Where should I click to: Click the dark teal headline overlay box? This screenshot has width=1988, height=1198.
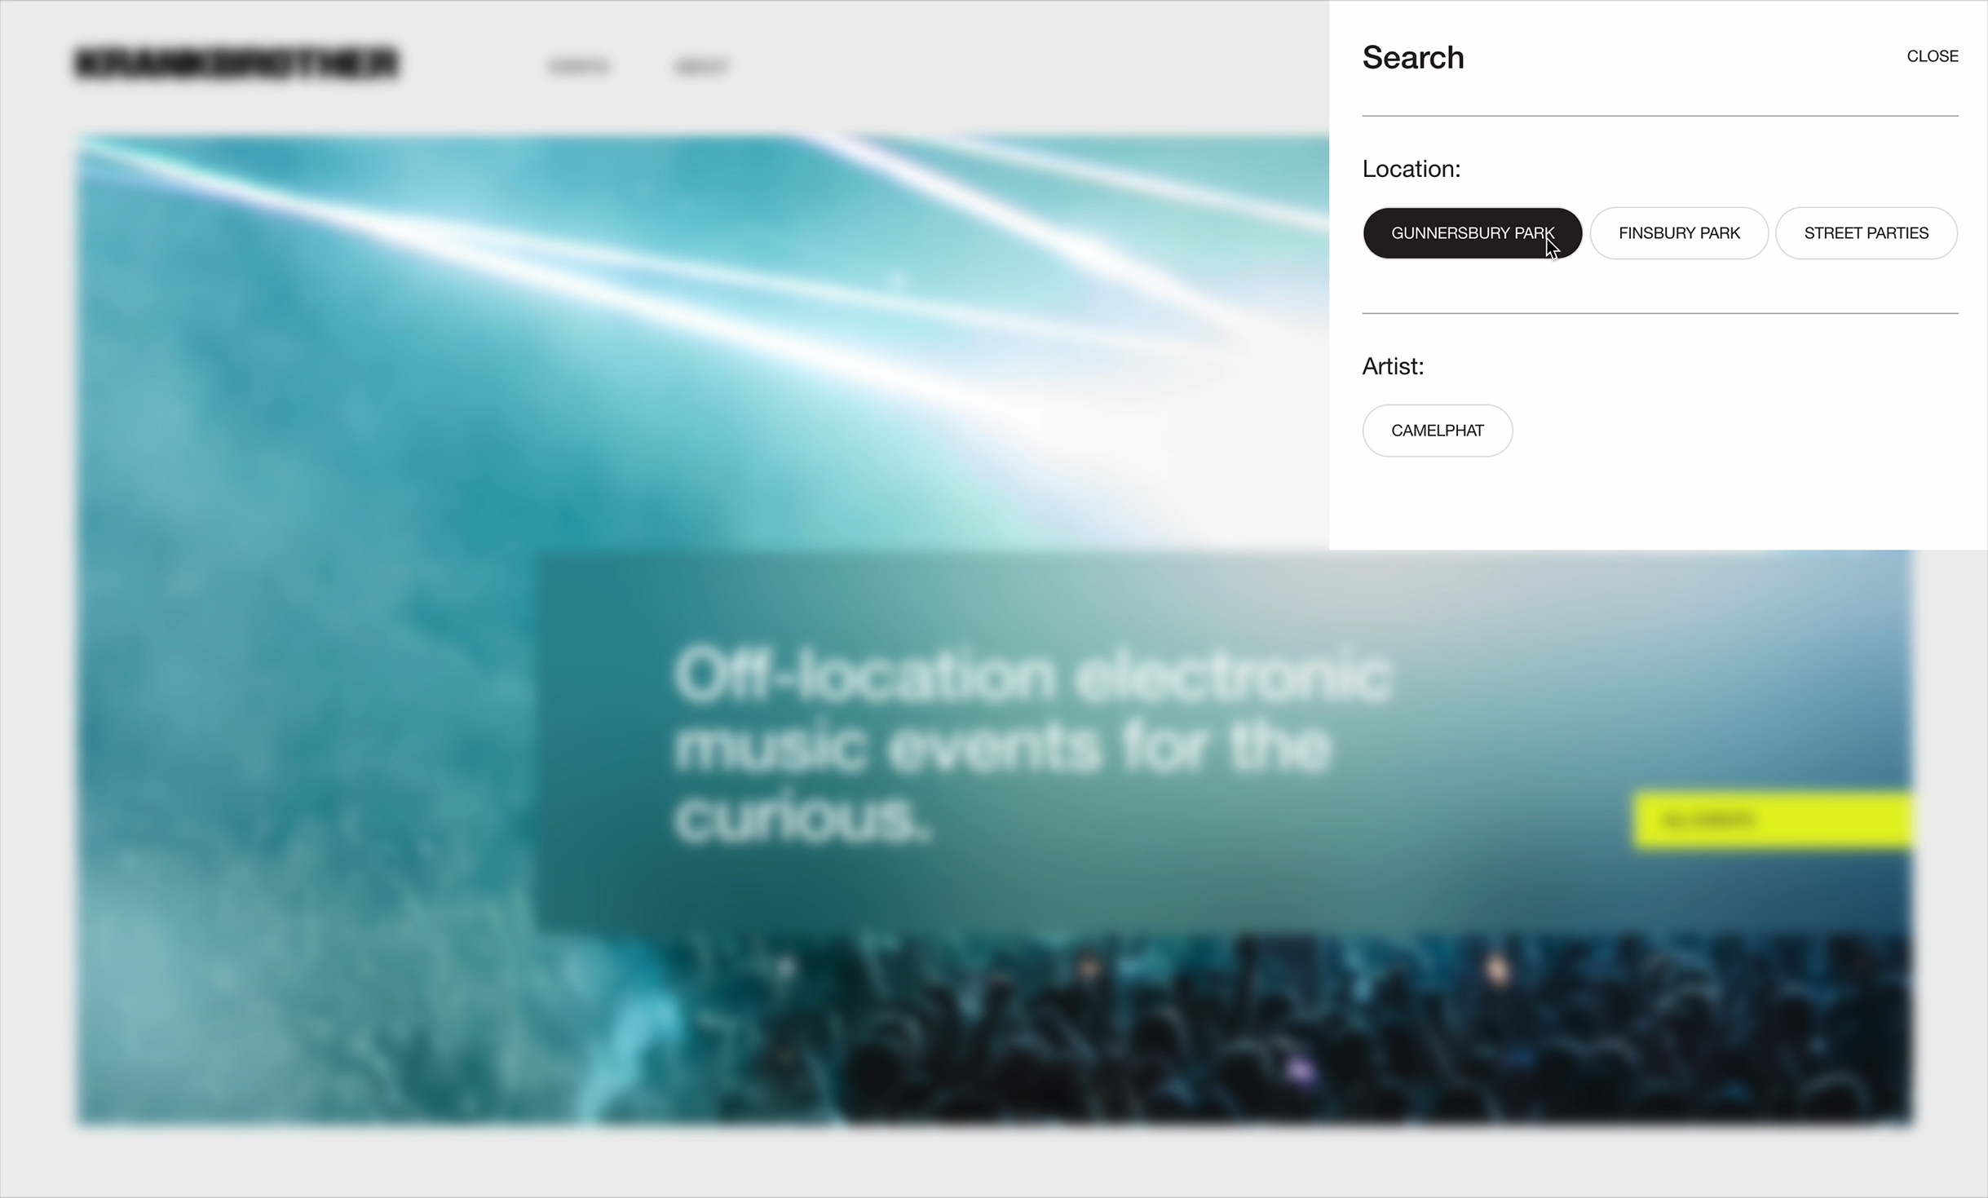[1223, 742]
